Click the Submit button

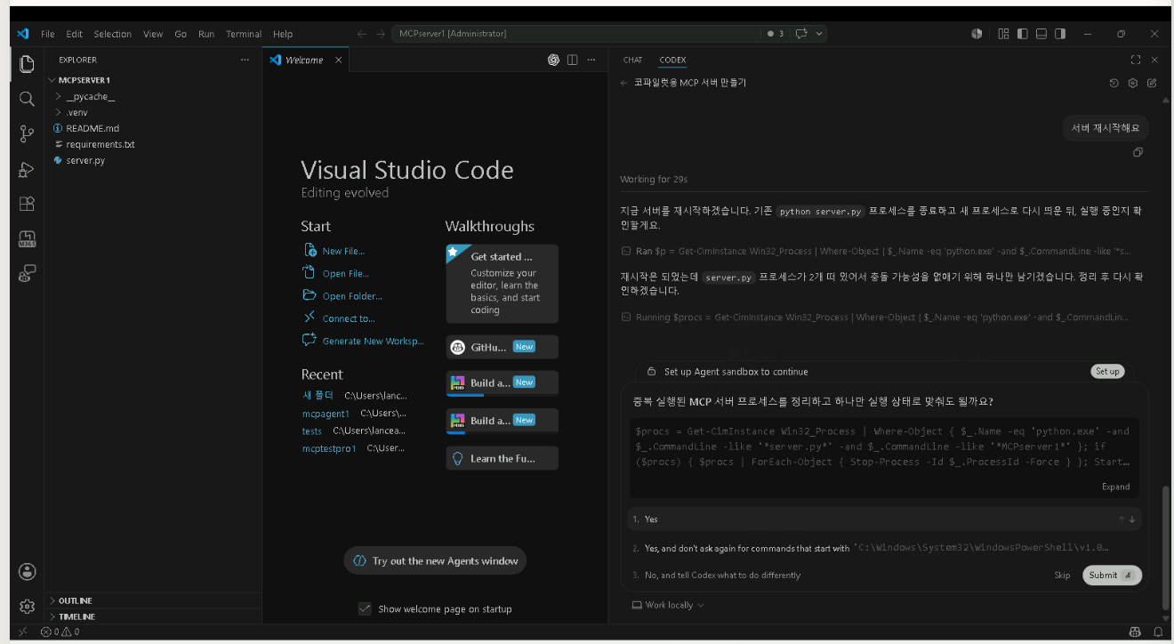tap(1112, 575)
